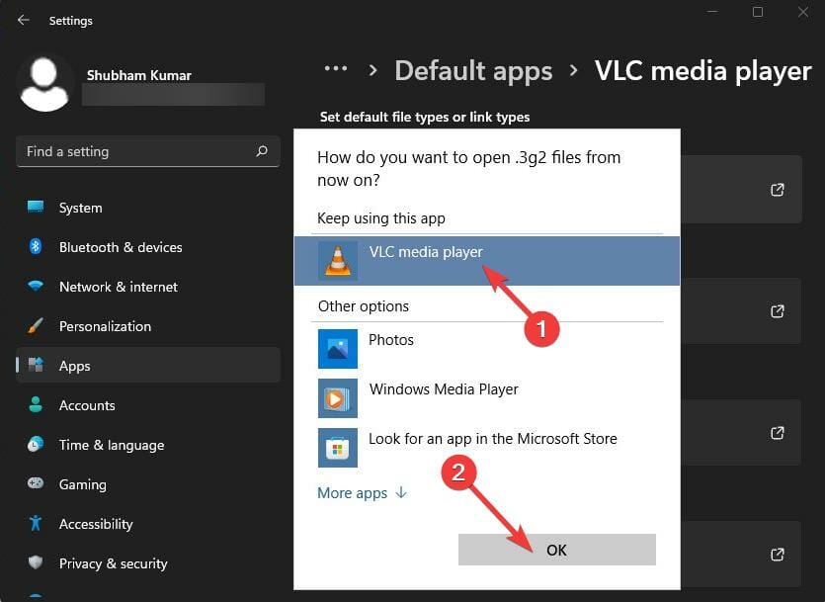Expand More apps list
Screen dimensions: 825x602
362,493
